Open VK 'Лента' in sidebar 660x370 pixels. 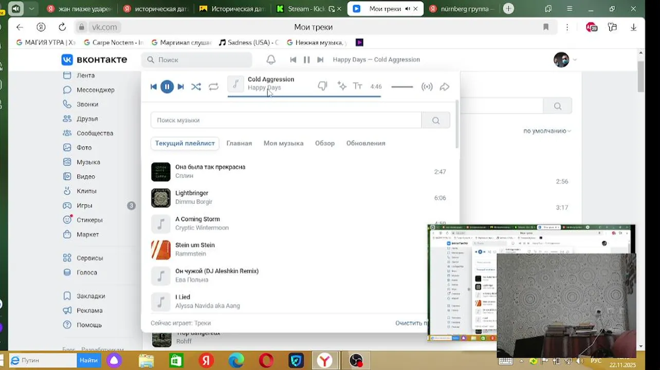(85, 76)
